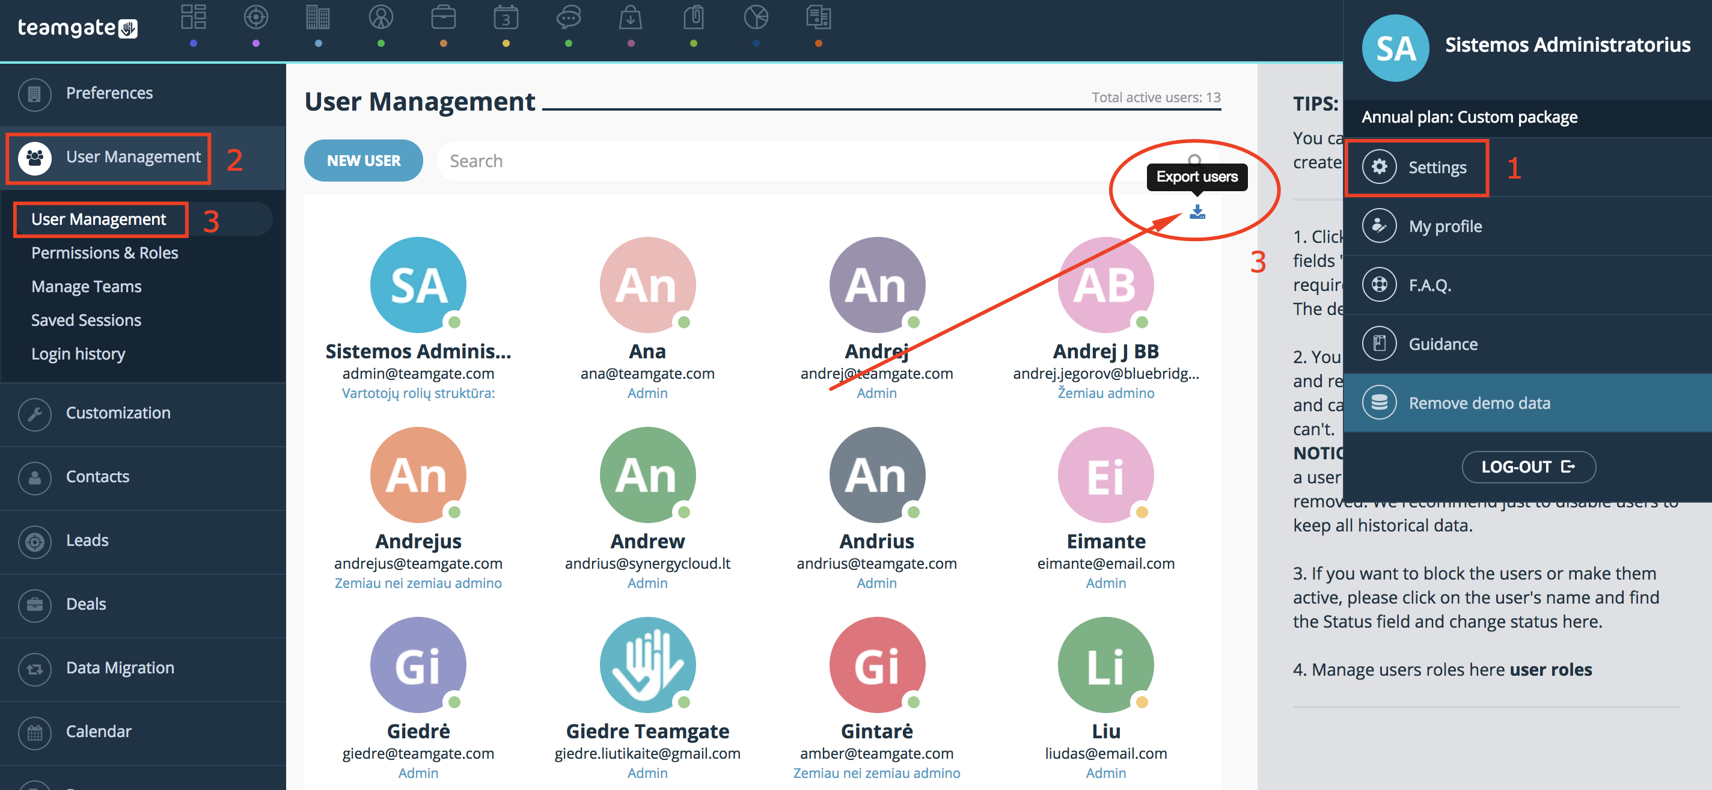This screenshot has height=790, width=1712.
Task: Select Permissions & Roles submenu item
Action: tap(105, 253)
